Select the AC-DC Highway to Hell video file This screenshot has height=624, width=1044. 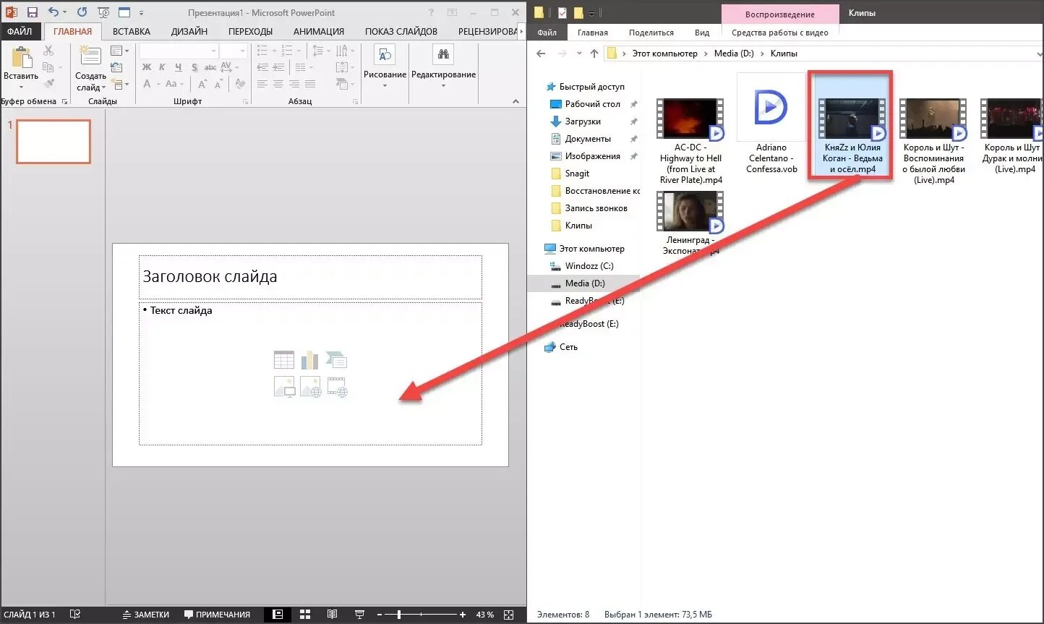[x=690, y=142]
